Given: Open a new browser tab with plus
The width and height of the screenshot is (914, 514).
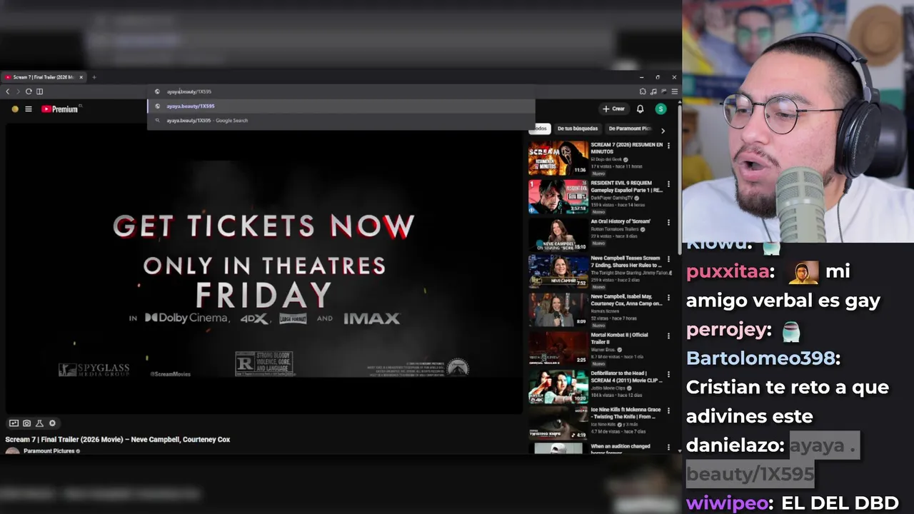Looking at the screenshot, I should tap(94, 77).
